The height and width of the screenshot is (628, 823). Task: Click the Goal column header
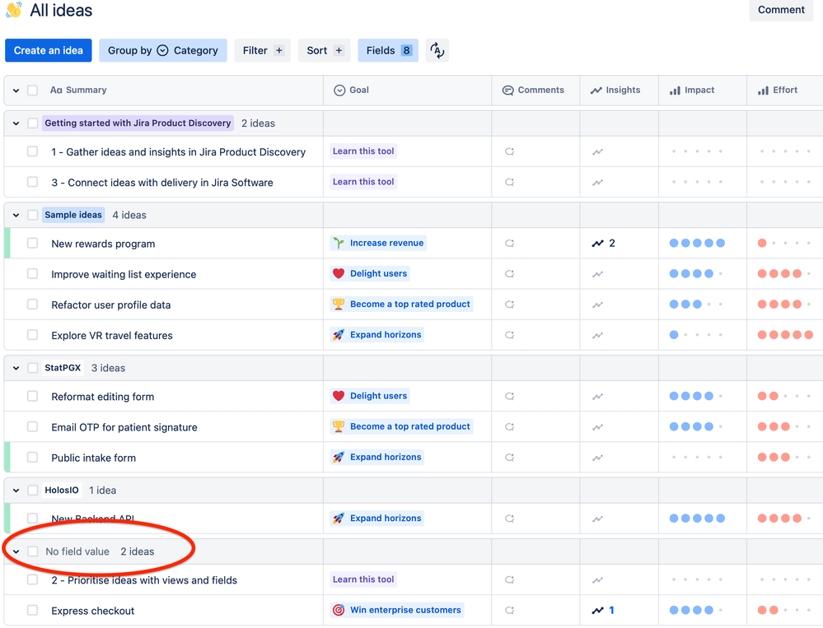click(x=352, y=91)
